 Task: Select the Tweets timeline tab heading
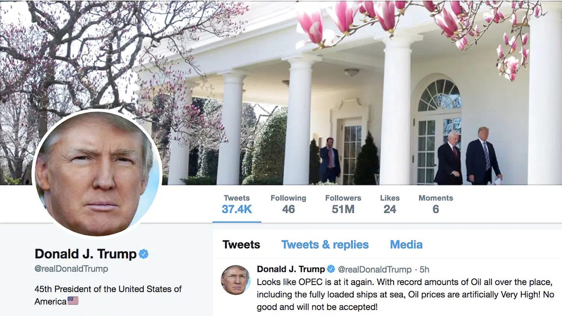click(x=241, y=245)
